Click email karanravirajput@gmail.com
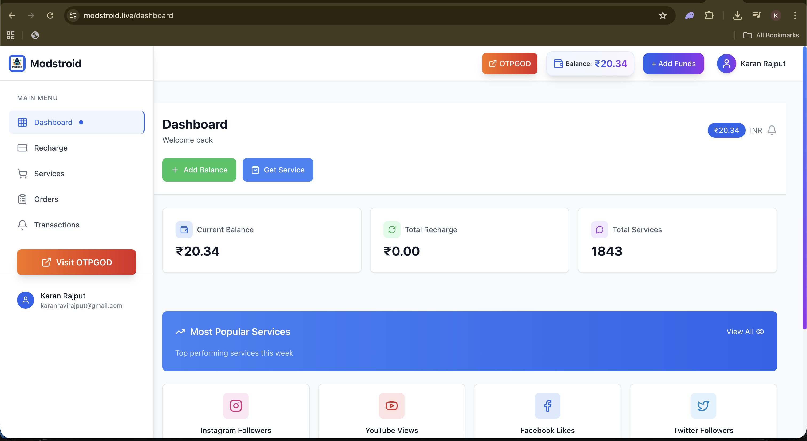Screen dimensions: 807x441 click(x=81, y=306)
